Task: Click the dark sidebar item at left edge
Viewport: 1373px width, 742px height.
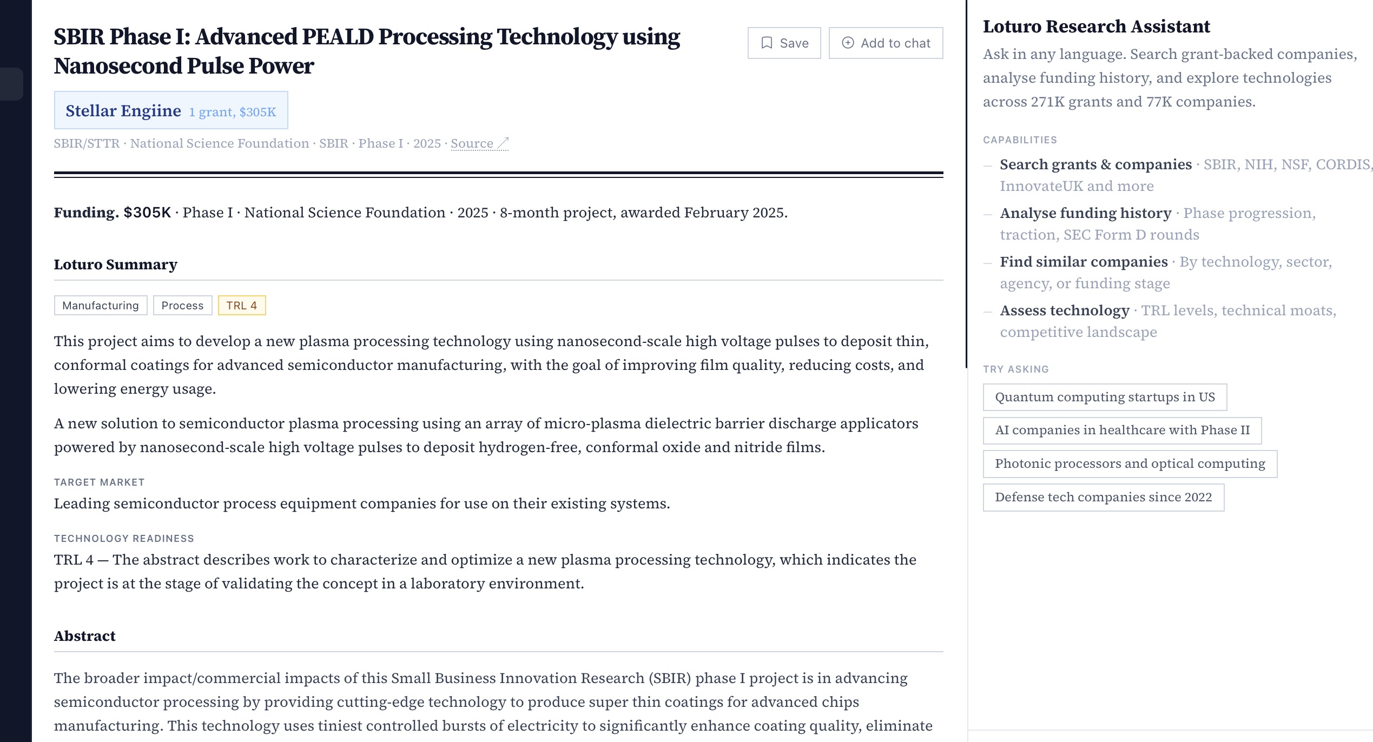Action: 11,84
